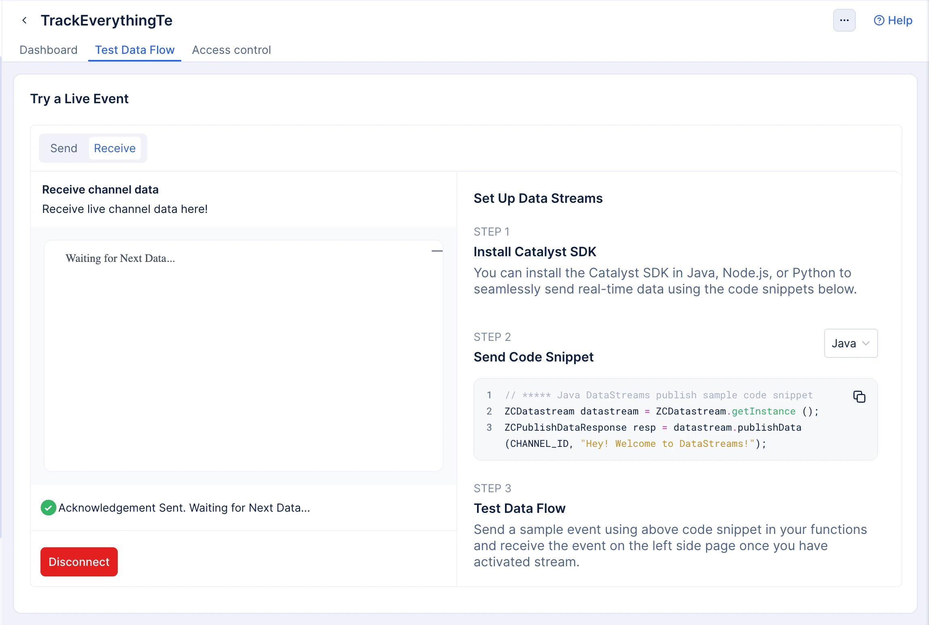
Task: Switch to the Send mode
Action: pos(64,148)
